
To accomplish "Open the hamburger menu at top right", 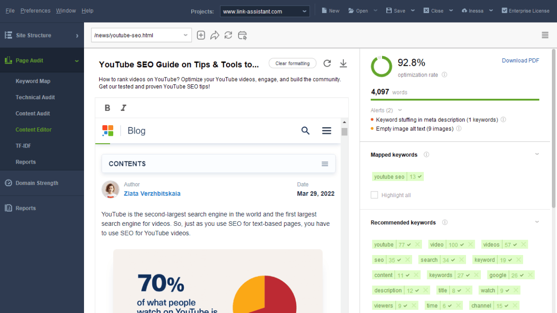I will pyautogui.click(x=545, y=35).
